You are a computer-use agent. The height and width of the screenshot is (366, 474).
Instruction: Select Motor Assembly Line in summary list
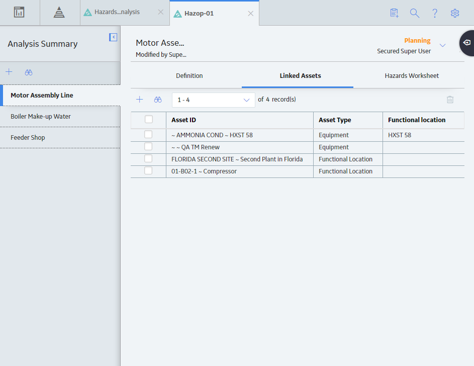click(x=60, y=96)
